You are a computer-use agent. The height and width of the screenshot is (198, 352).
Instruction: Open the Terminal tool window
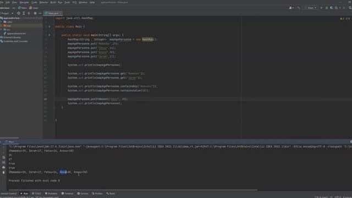pos(67,193)
